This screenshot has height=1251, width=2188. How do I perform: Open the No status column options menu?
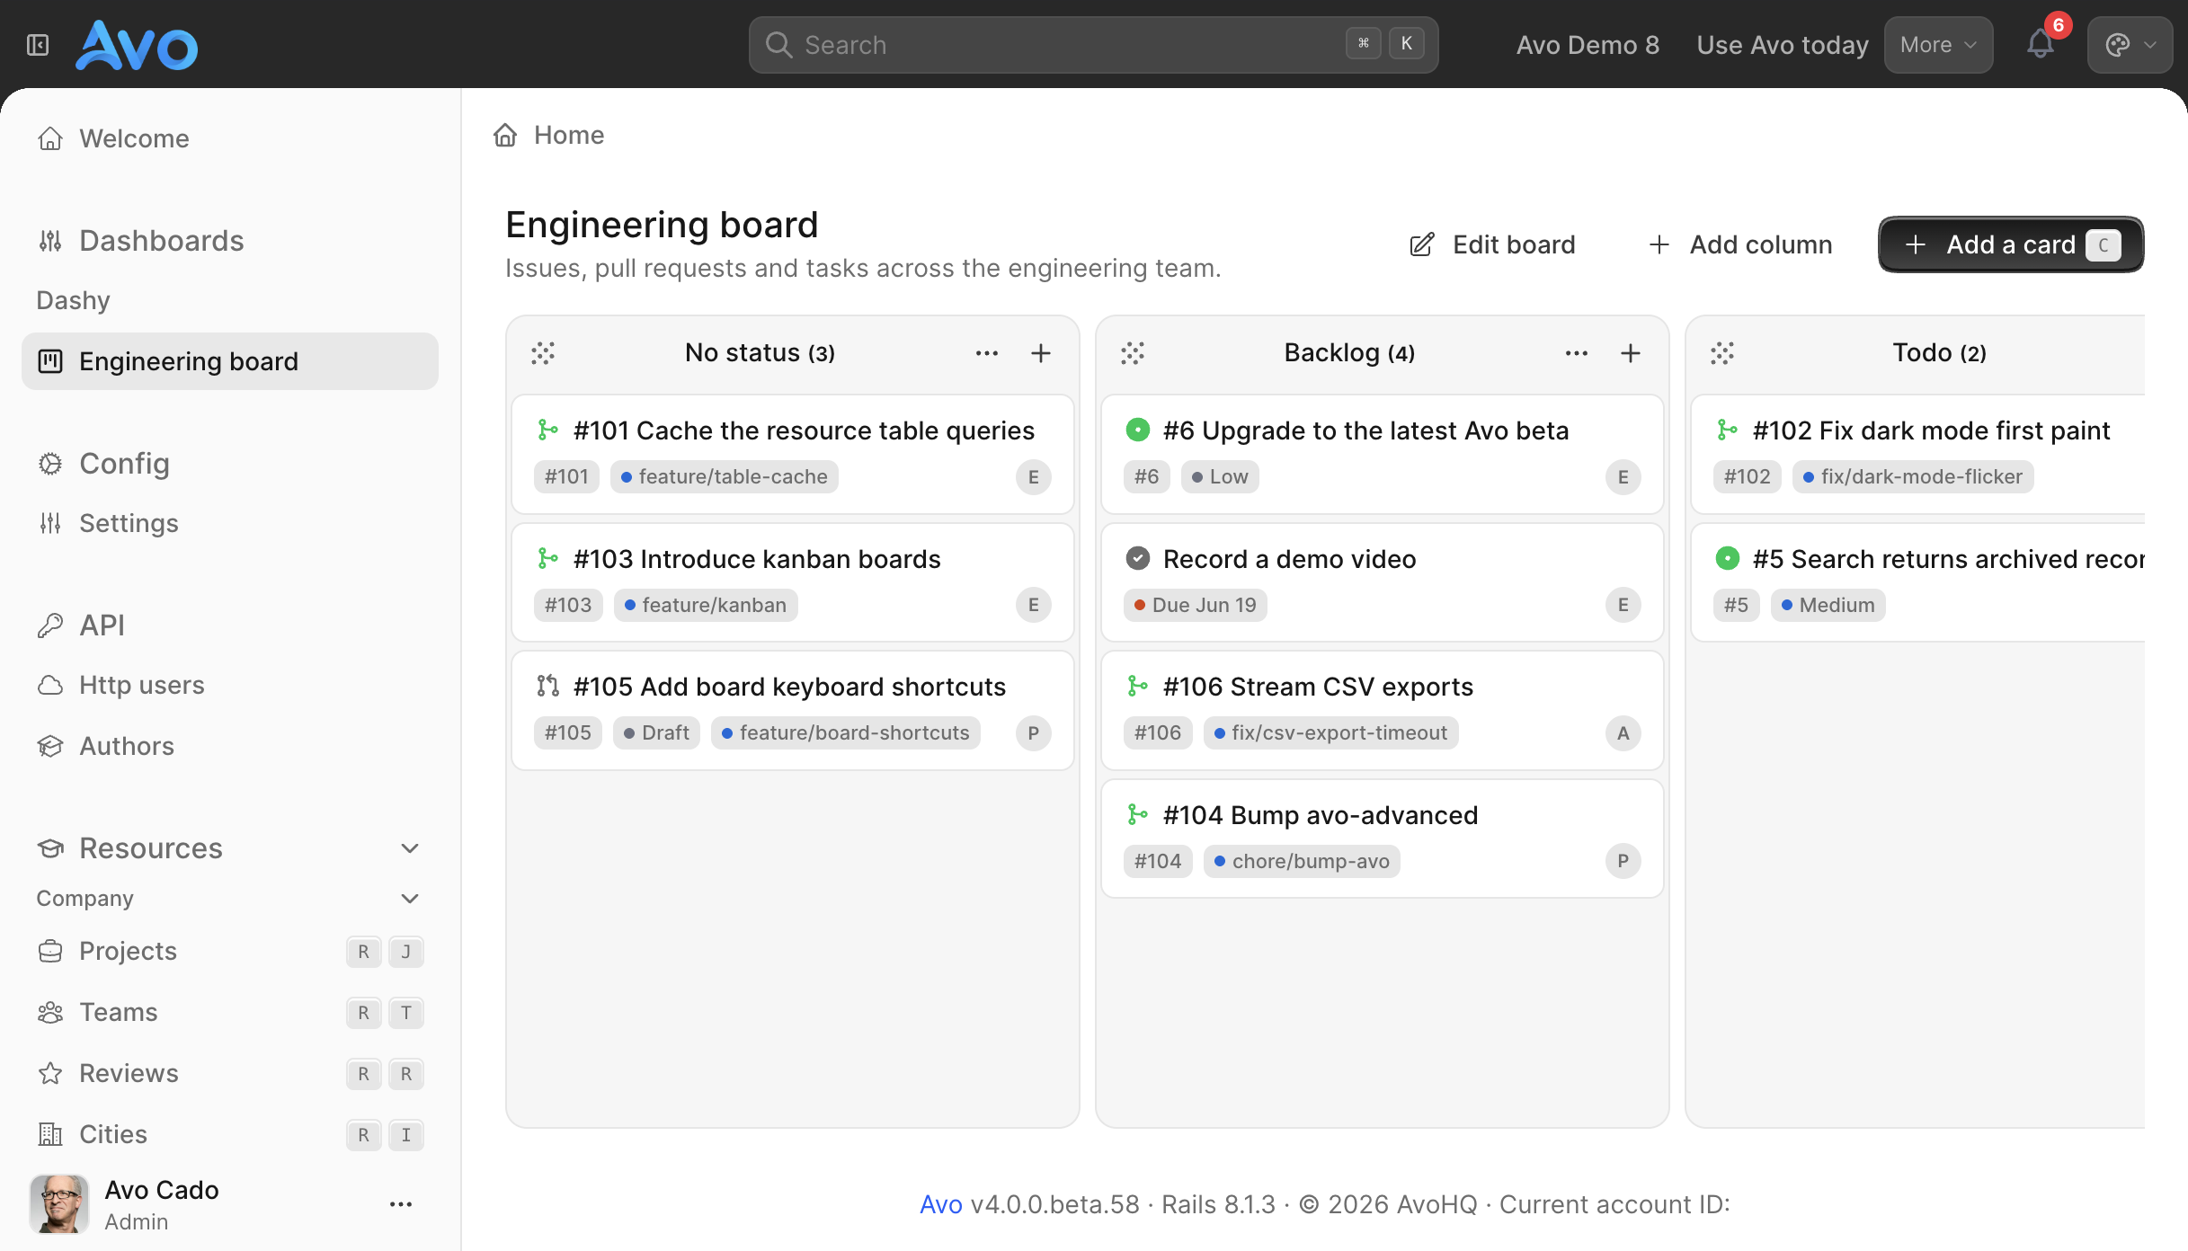(987, 353)
